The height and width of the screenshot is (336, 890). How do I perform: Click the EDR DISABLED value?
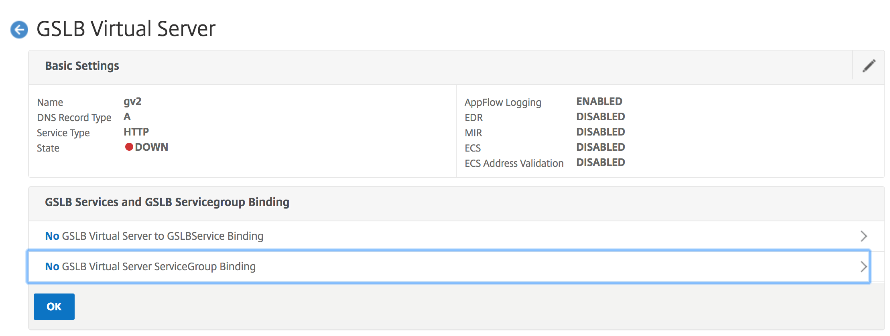pos(600,117)
